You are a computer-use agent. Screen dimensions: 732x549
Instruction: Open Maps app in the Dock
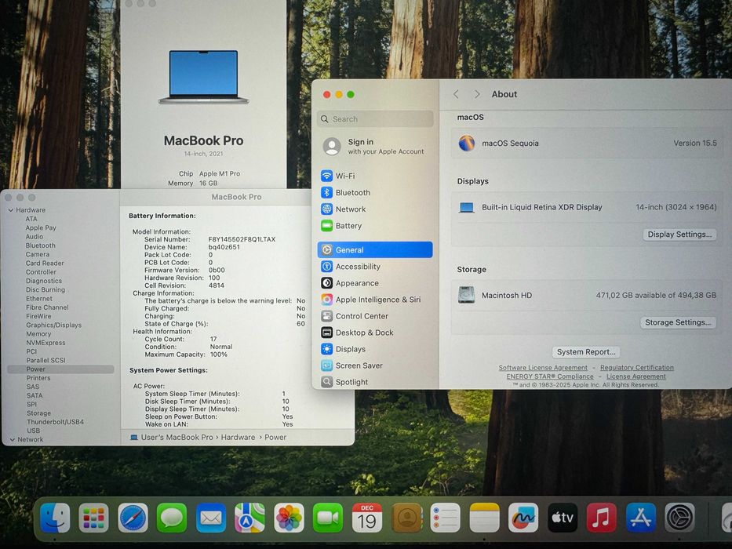coord(249,518)
